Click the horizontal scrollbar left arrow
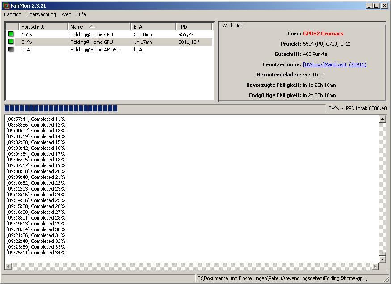 [8, 266]
